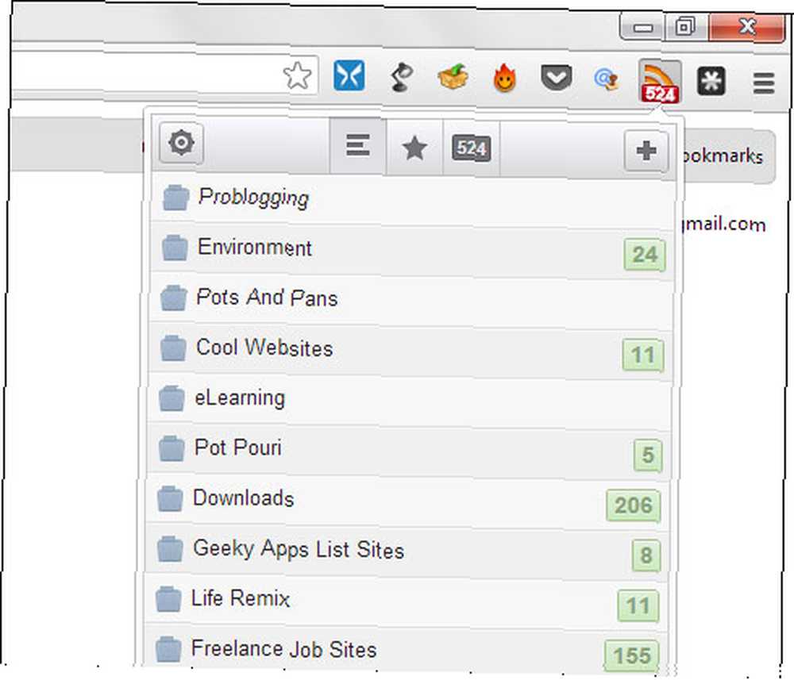Click the blue at-sign extension icon
Image resolution: width=794 pixels, height=680 pixels.
(607, 79)
